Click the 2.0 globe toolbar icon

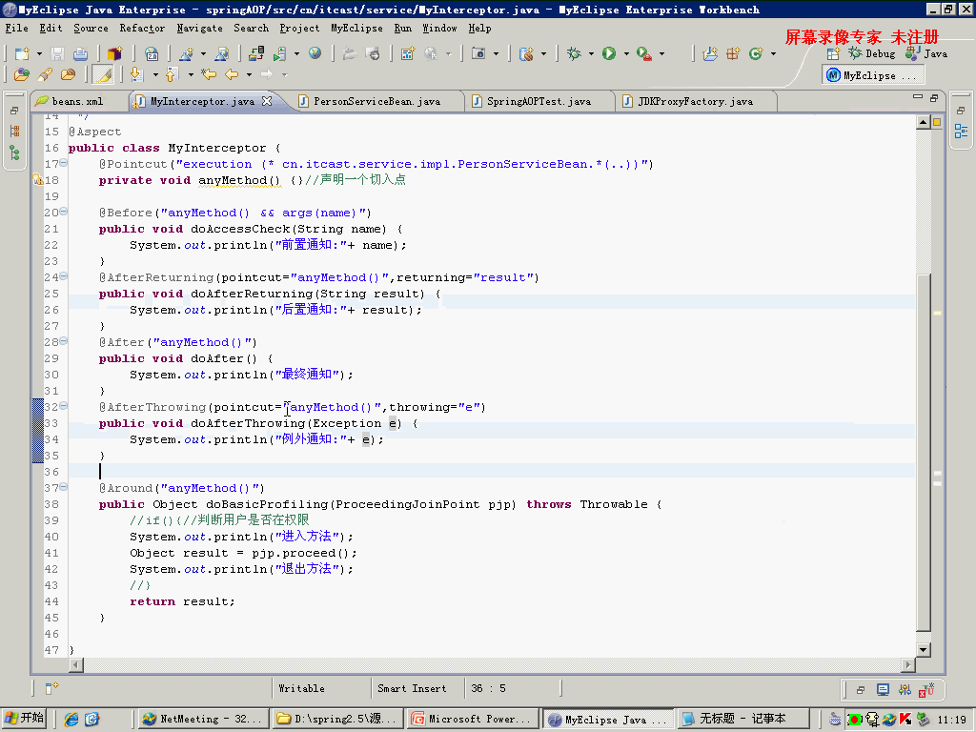point(152,53)
